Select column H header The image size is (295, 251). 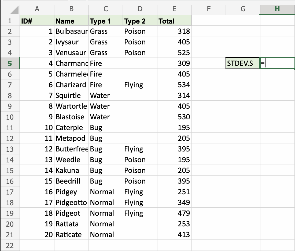point(277,9)
